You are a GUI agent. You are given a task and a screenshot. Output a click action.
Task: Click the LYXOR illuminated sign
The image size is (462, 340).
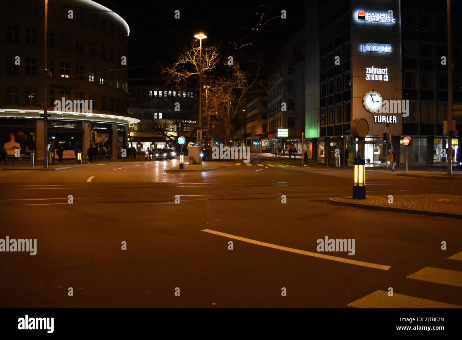click(377, 48)
